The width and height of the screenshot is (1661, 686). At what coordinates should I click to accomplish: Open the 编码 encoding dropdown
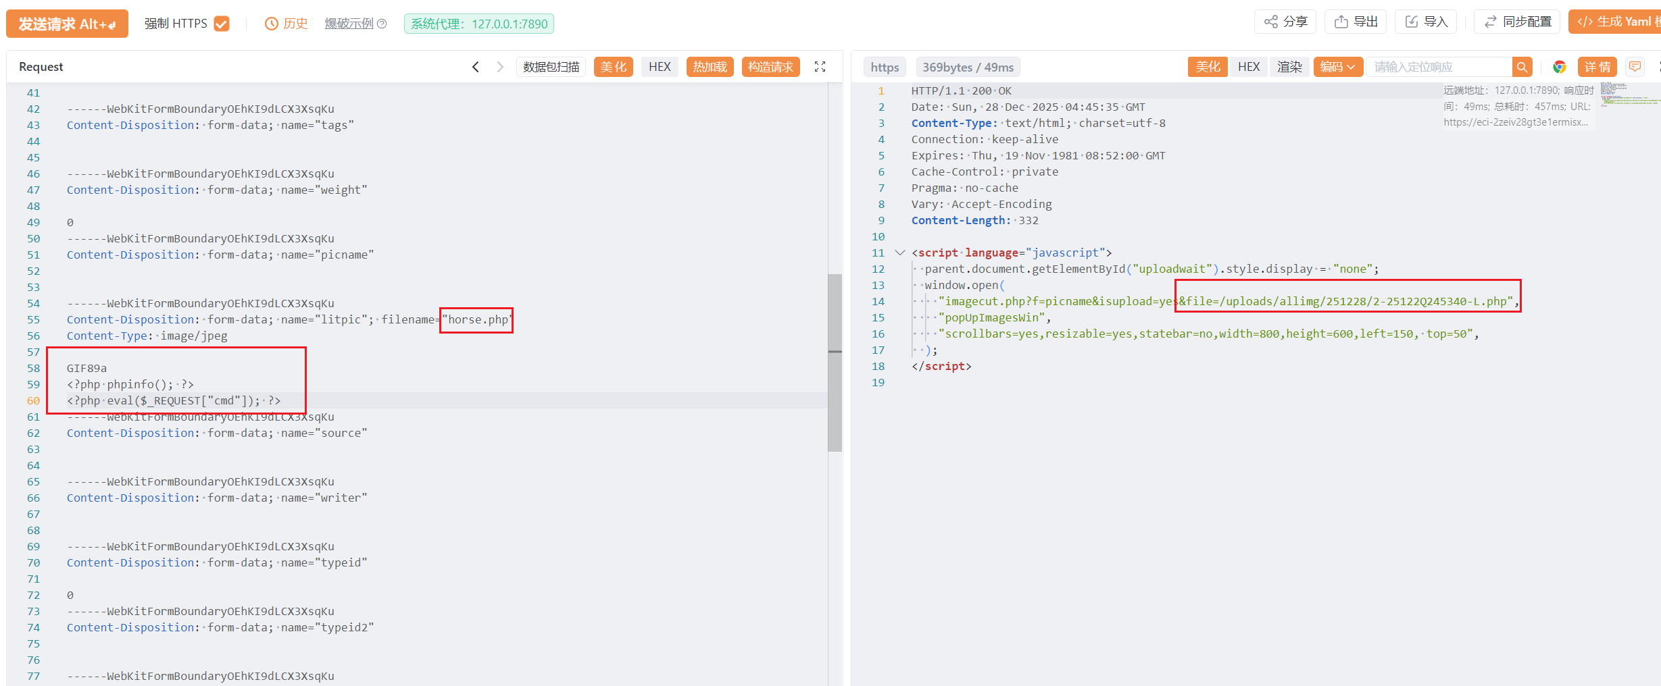[1337, 67]
